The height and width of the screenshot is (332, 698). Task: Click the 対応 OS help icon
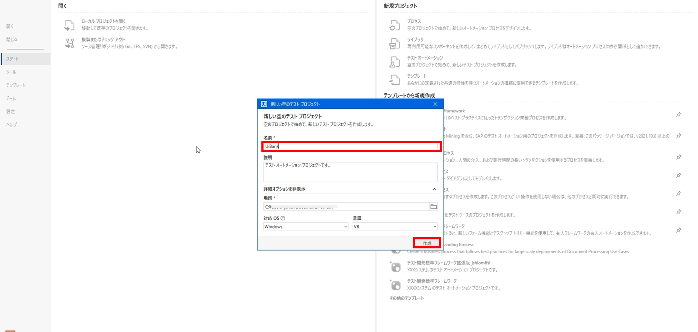point(283,218)
